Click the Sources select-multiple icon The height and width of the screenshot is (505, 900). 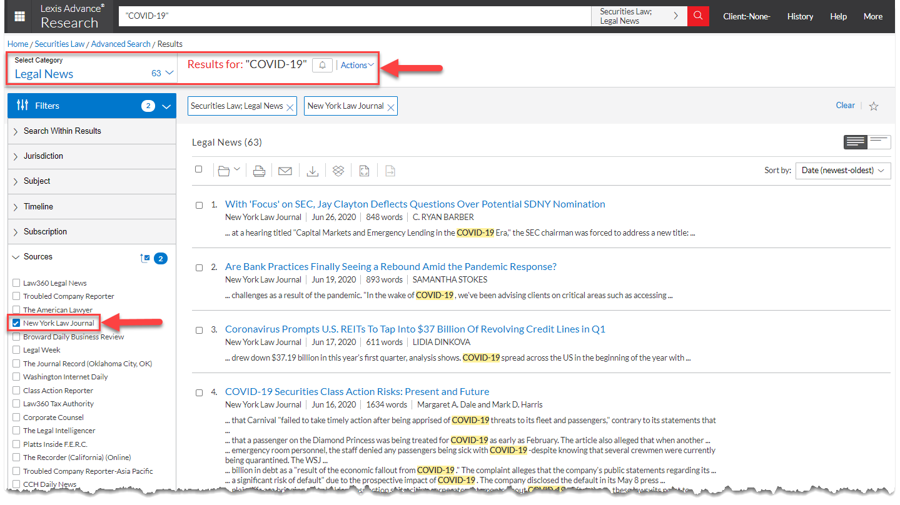click(x=144, y=257)
